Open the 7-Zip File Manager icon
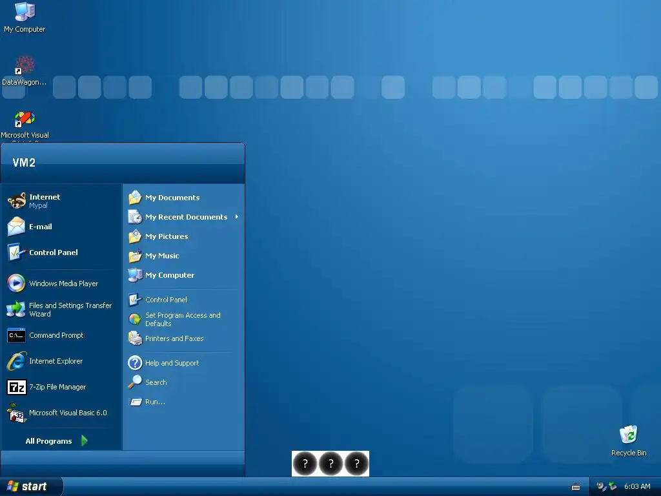 tap(16, 387)
